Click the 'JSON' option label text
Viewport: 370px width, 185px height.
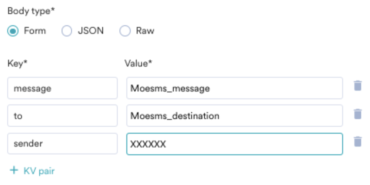[91, 31]
